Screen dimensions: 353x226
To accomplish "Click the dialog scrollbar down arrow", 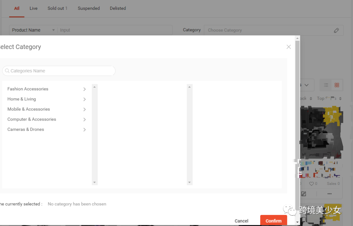I will point(297,222).
